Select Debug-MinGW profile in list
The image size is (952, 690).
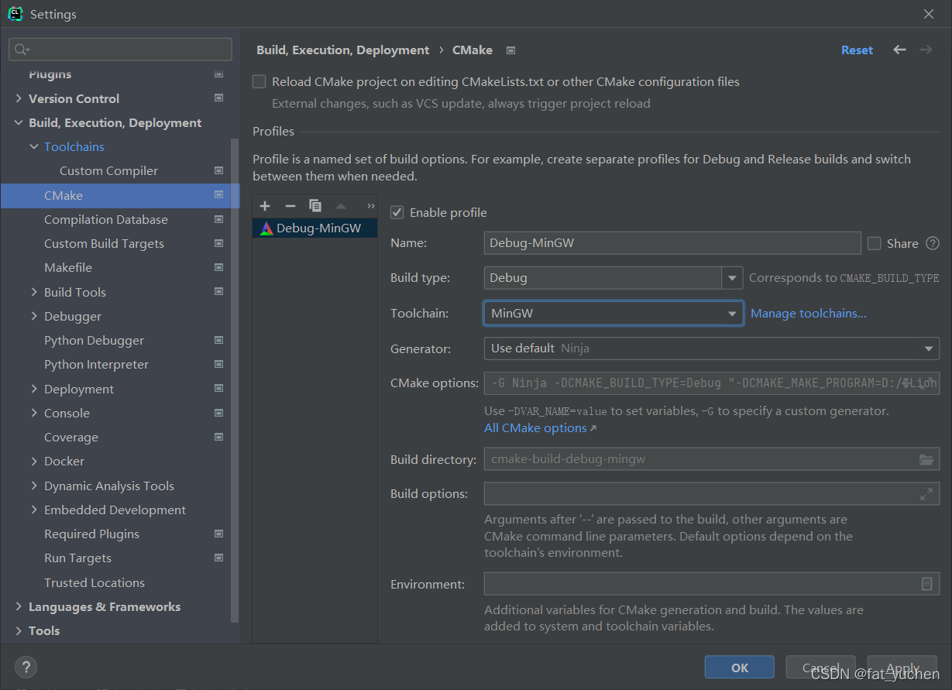(314, 228)
